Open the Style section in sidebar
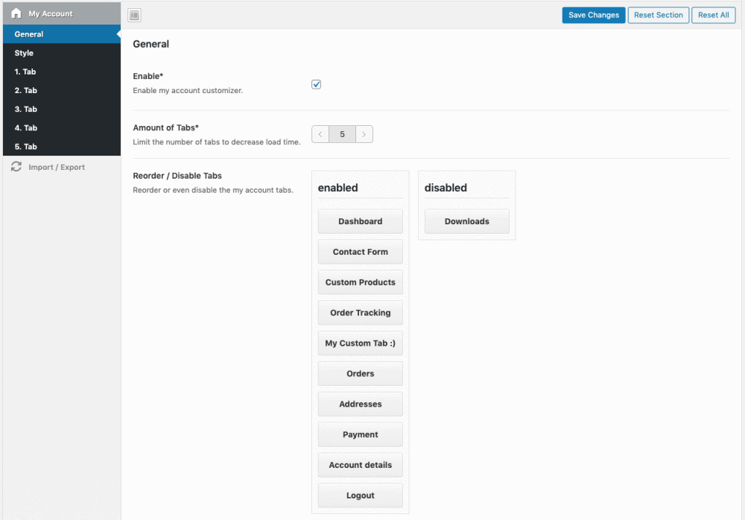Image resolution: width=745 pixels, height=520 pixels. pos(23,53)
